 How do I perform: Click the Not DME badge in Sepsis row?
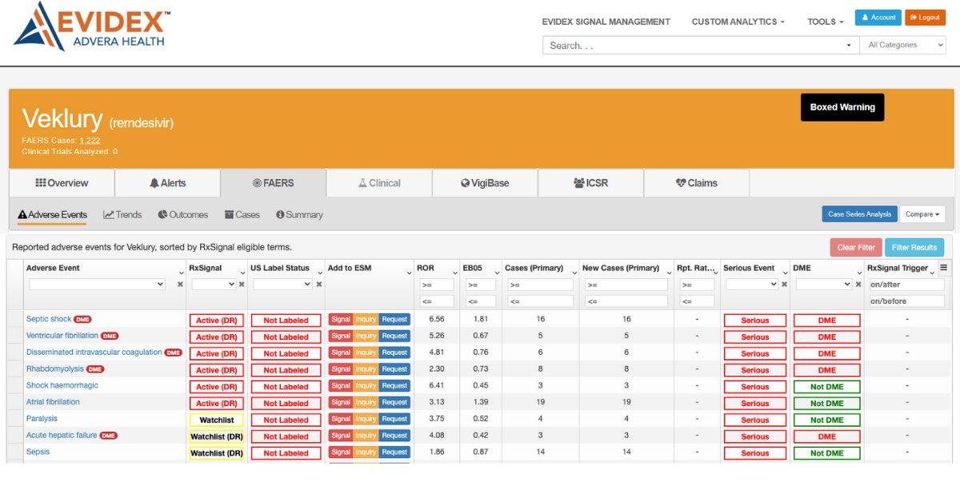826,453
